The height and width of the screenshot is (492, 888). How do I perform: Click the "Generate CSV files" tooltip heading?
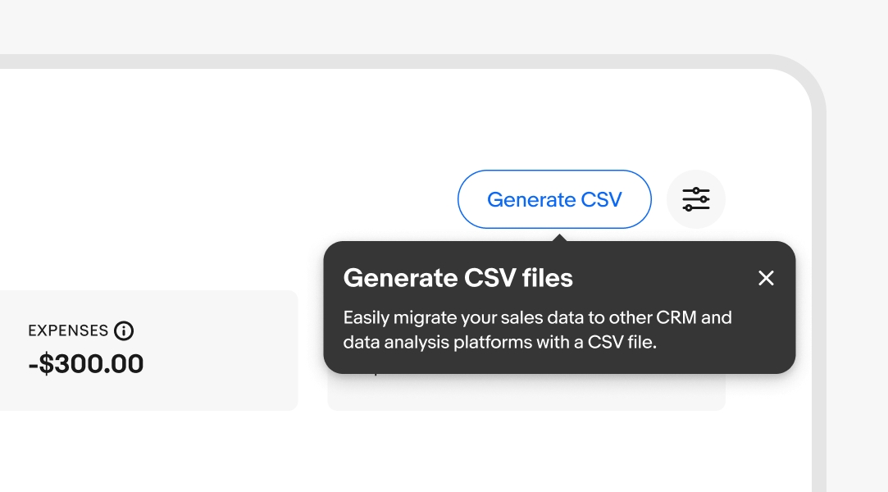click(458, 278)
